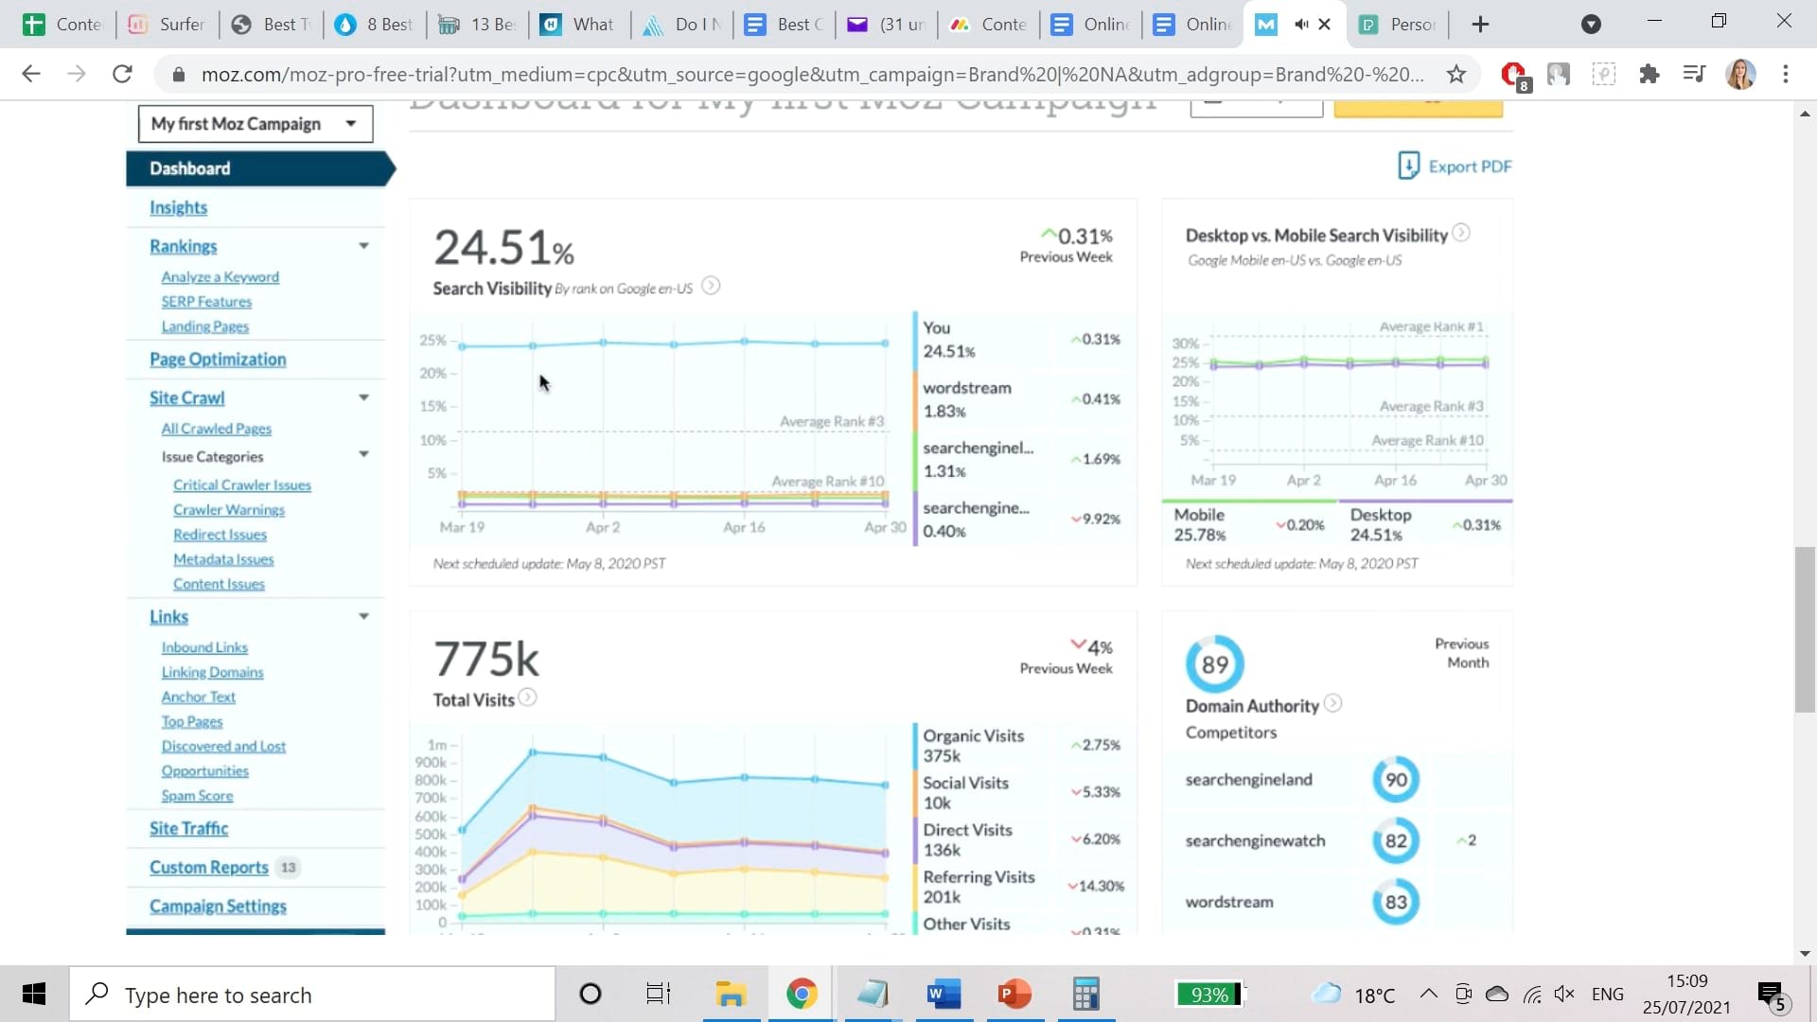The height and width of the screenshot is (1022, 1817).
Task: Open Search Visibility info tooltip icon
Action: (x=711, y=286)
